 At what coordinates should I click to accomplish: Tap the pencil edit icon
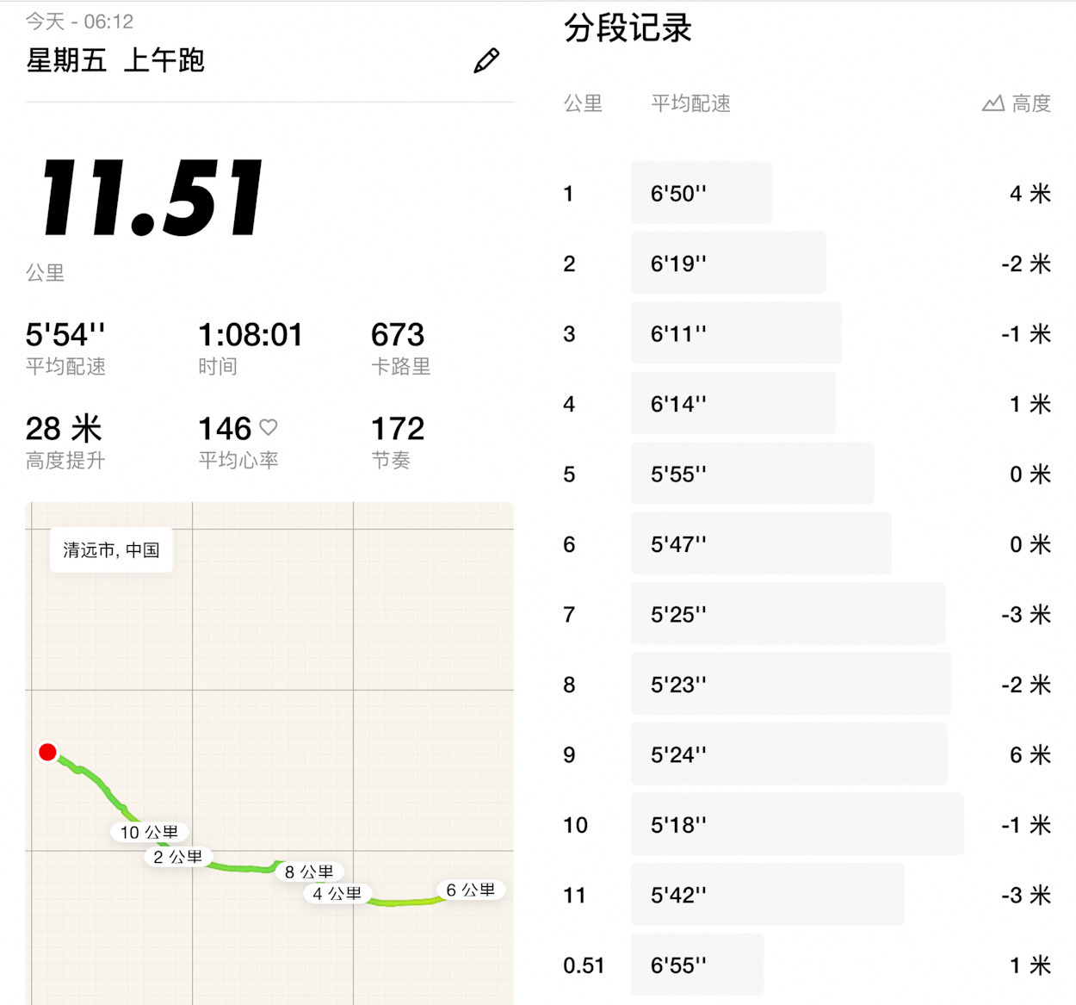click(x=486, y=60)
